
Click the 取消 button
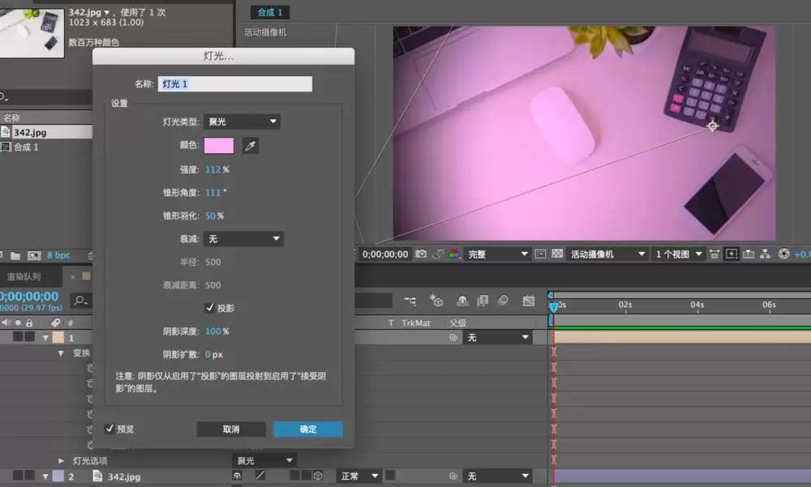tap(231, 429)
